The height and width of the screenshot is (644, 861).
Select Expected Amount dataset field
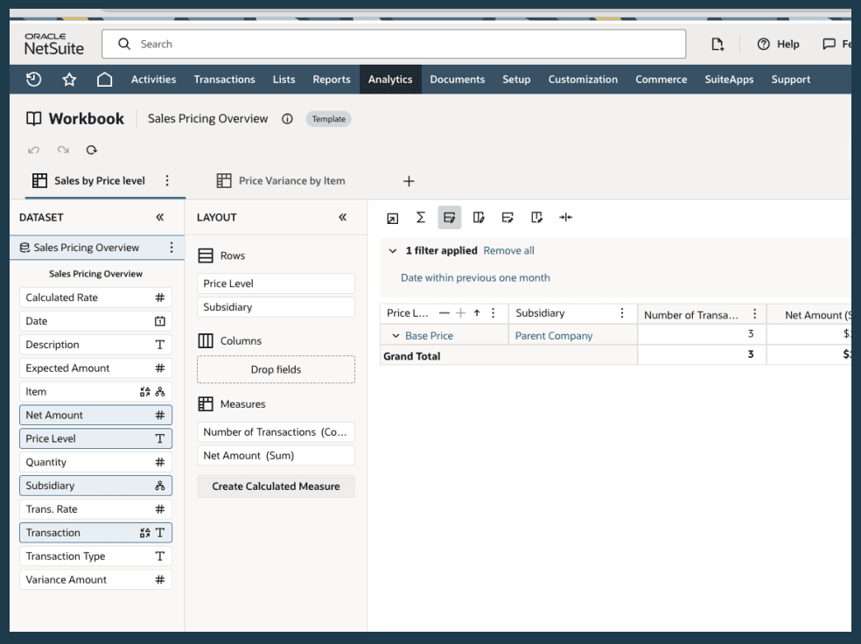pyautogui.click(x=95, y=368)
